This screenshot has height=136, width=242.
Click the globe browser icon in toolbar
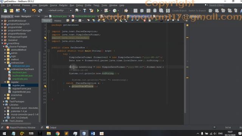pyautogui.click(x=77, y=11)
